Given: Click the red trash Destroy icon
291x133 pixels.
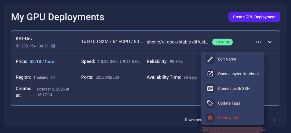Looking at the screenshot, I should (210, 118).
